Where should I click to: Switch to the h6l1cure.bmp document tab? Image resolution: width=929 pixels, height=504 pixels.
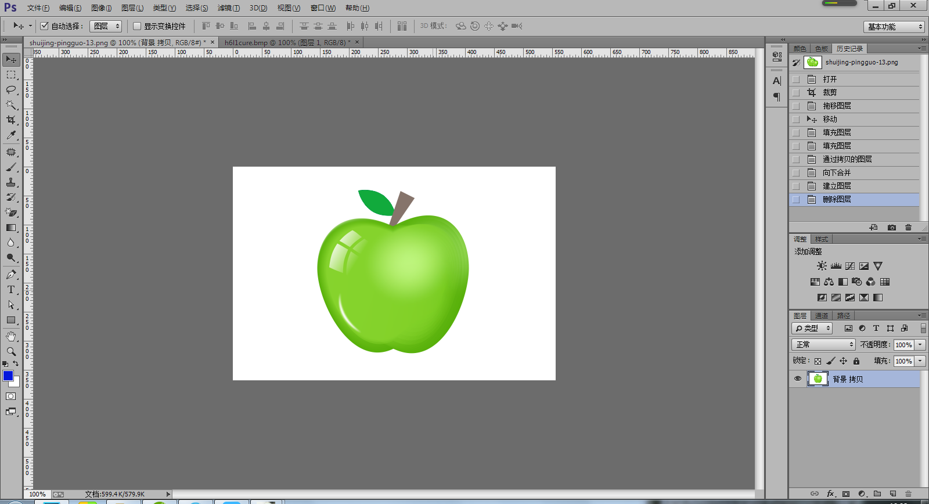click(287, 42)
